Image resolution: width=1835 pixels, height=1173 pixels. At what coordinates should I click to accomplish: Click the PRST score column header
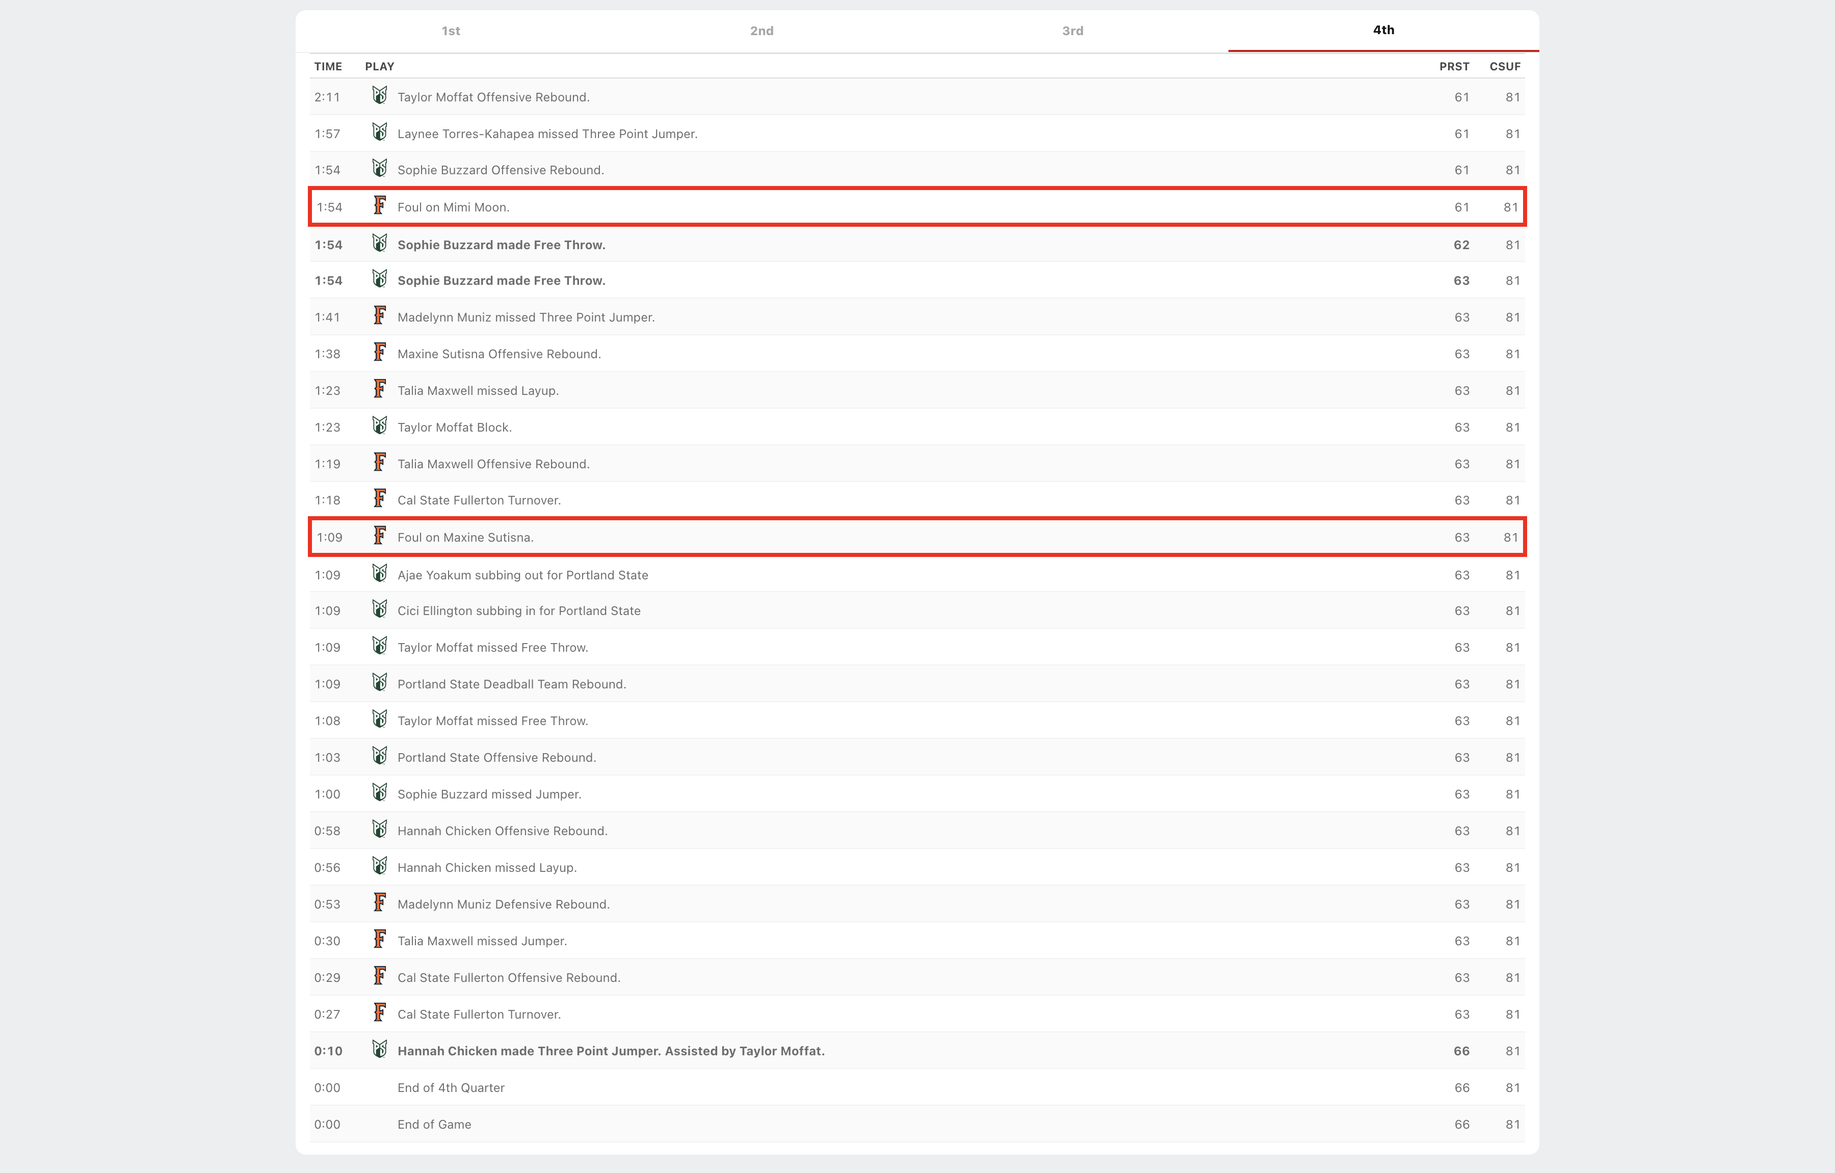pyautogui.click(x=1453, y=66)
